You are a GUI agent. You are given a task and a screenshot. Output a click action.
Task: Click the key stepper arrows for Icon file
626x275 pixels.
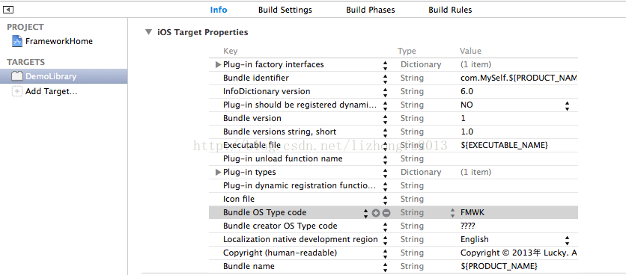click(x=386, y=200)
